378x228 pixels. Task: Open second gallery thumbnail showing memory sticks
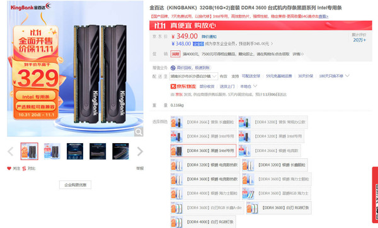tap(52, 151)
